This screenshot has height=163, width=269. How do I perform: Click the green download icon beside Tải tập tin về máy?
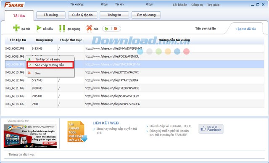coord(29,59)
